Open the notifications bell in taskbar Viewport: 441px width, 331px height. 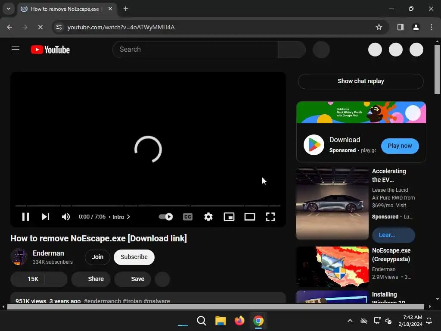click(x=429, y=321)
